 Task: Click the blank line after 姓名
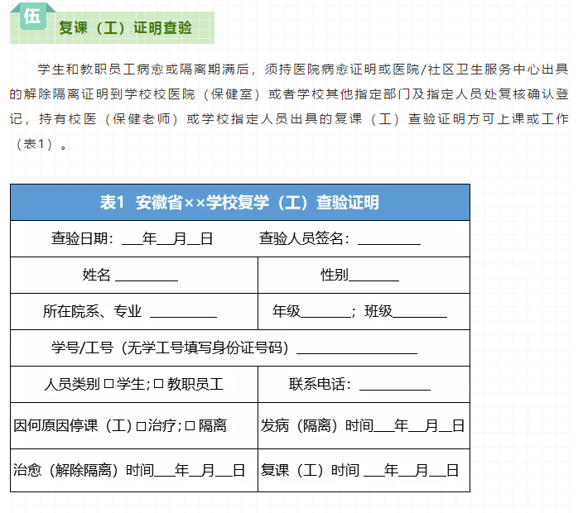[147, 279]
